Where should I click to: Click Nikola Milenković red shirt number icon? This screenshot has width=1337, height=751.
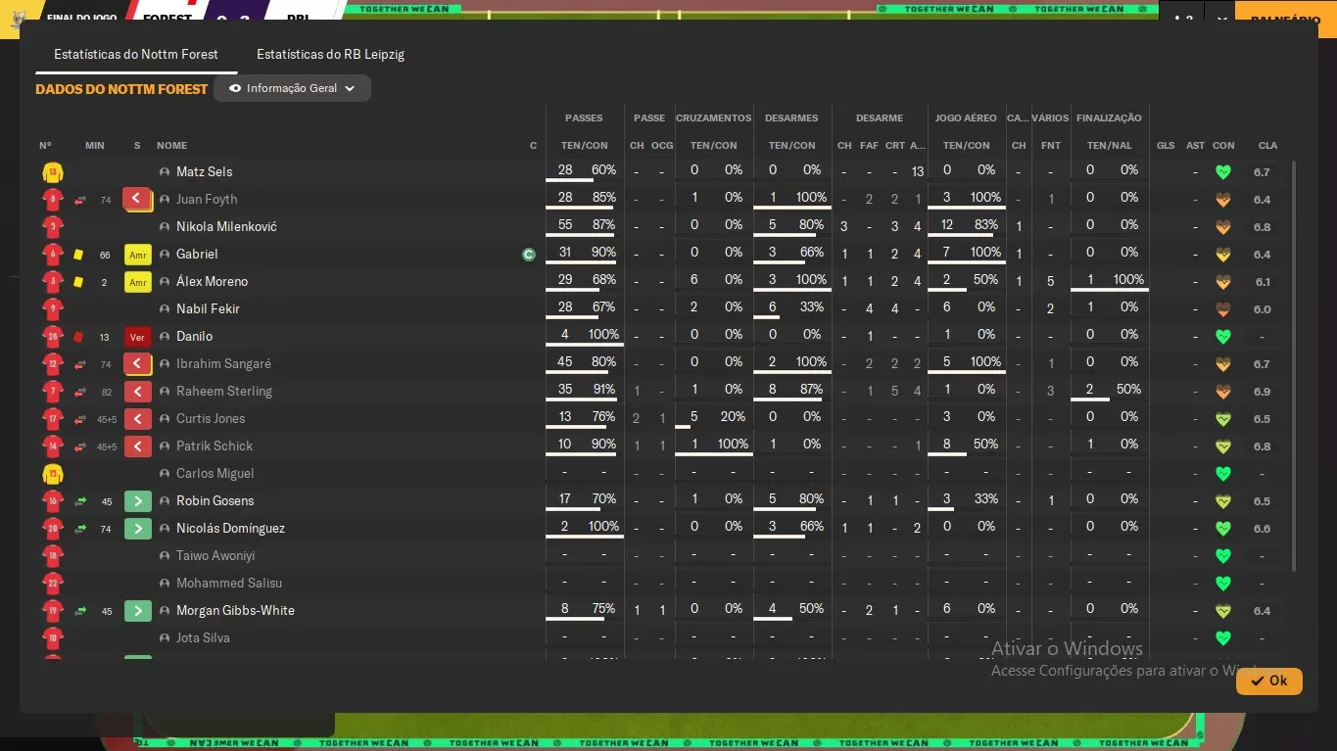click(53, 227)
